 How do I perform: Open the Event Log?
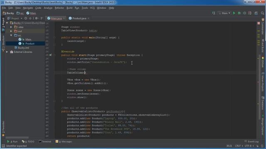click(x=251, y=142)
